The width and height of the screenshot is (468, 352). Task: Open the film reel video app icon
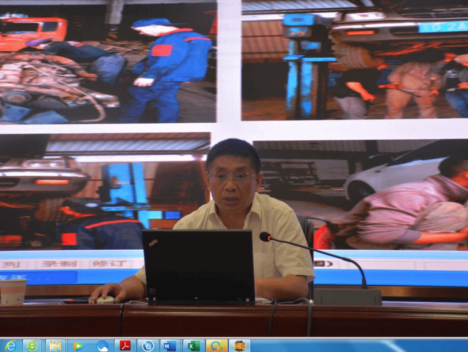[239, 346]
